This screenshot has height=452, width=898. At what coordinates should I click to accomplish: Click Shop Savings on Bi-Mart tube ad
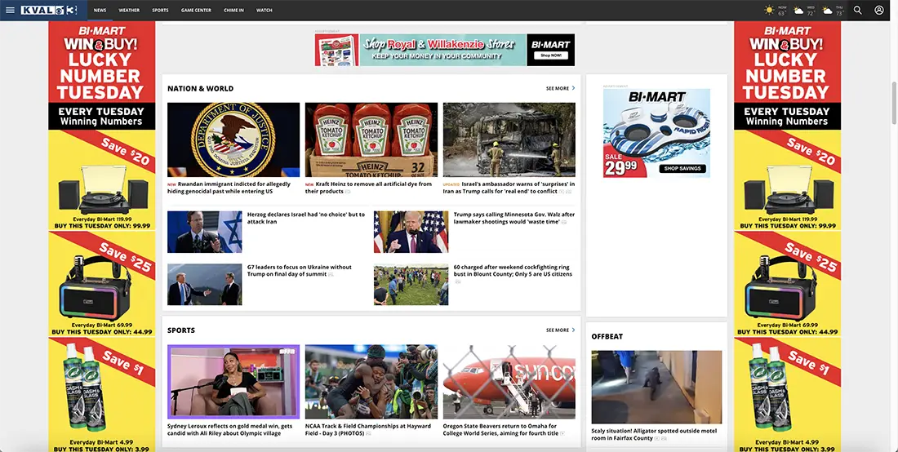pos(682,169)
